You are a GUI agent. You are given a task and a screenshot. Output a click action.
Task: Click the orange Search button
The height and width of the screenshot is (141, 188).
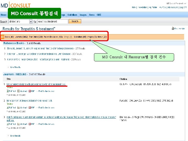pyautogui.click(x=75, y=21)
